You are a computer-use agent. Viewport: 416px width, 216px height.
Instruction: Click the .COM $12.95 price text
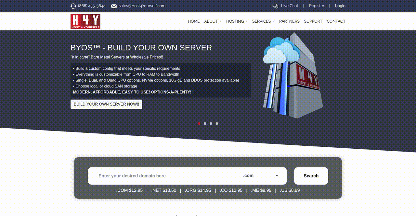[x=129, y=190]
